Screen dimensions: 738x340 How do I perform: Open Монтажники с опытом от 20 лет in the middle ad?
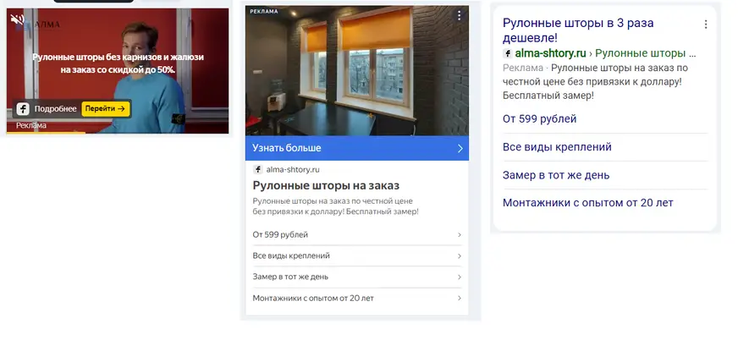[357, 299]
